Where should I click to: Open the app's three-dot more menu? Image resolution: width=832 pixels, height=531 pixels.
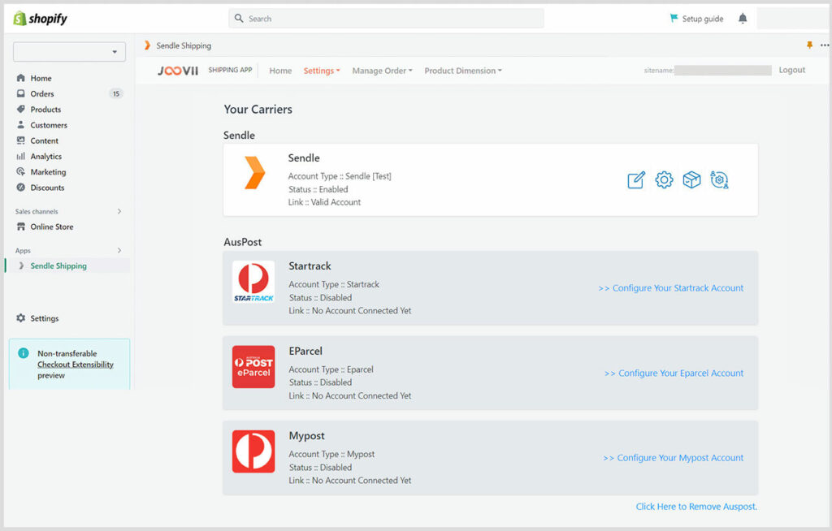click(x=825, y=45)
